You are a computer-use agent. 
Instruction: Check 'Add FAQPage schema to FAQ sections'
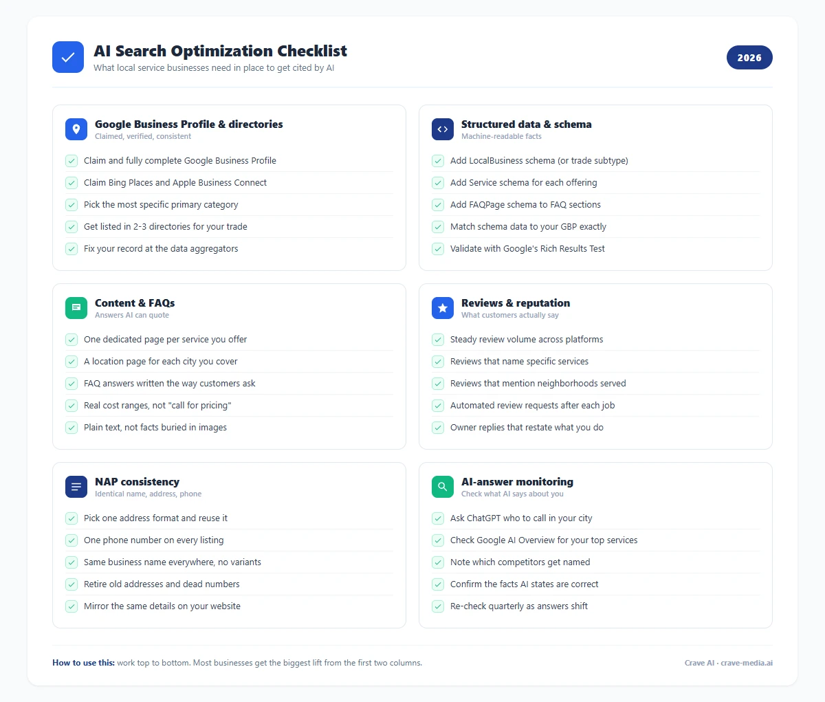tap(438, 205)
